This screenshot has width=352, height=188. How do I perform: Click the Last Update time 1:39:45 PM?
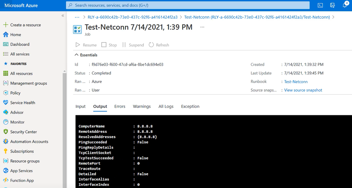304,73
